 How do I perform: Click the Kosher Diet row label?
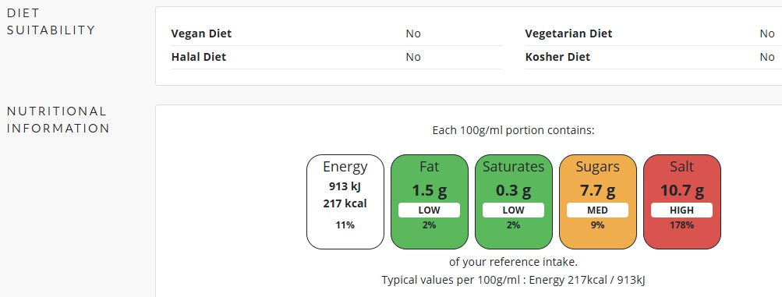click(557, 58)
